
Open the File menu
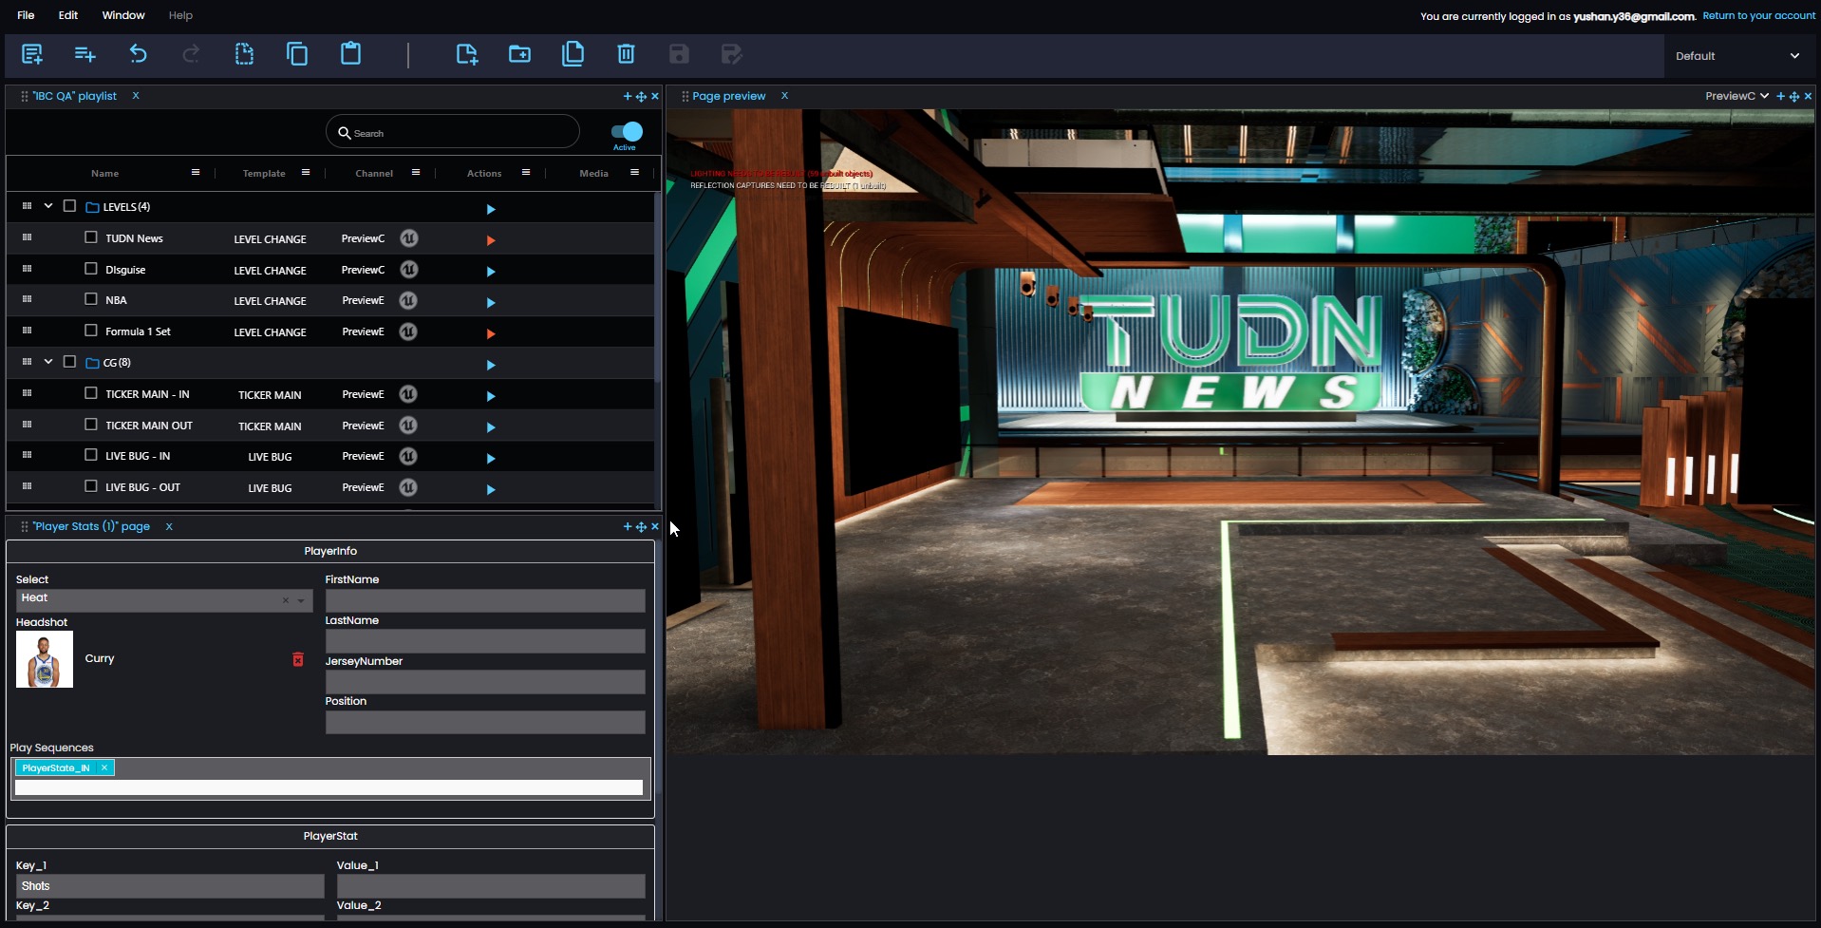coord(26,15)
